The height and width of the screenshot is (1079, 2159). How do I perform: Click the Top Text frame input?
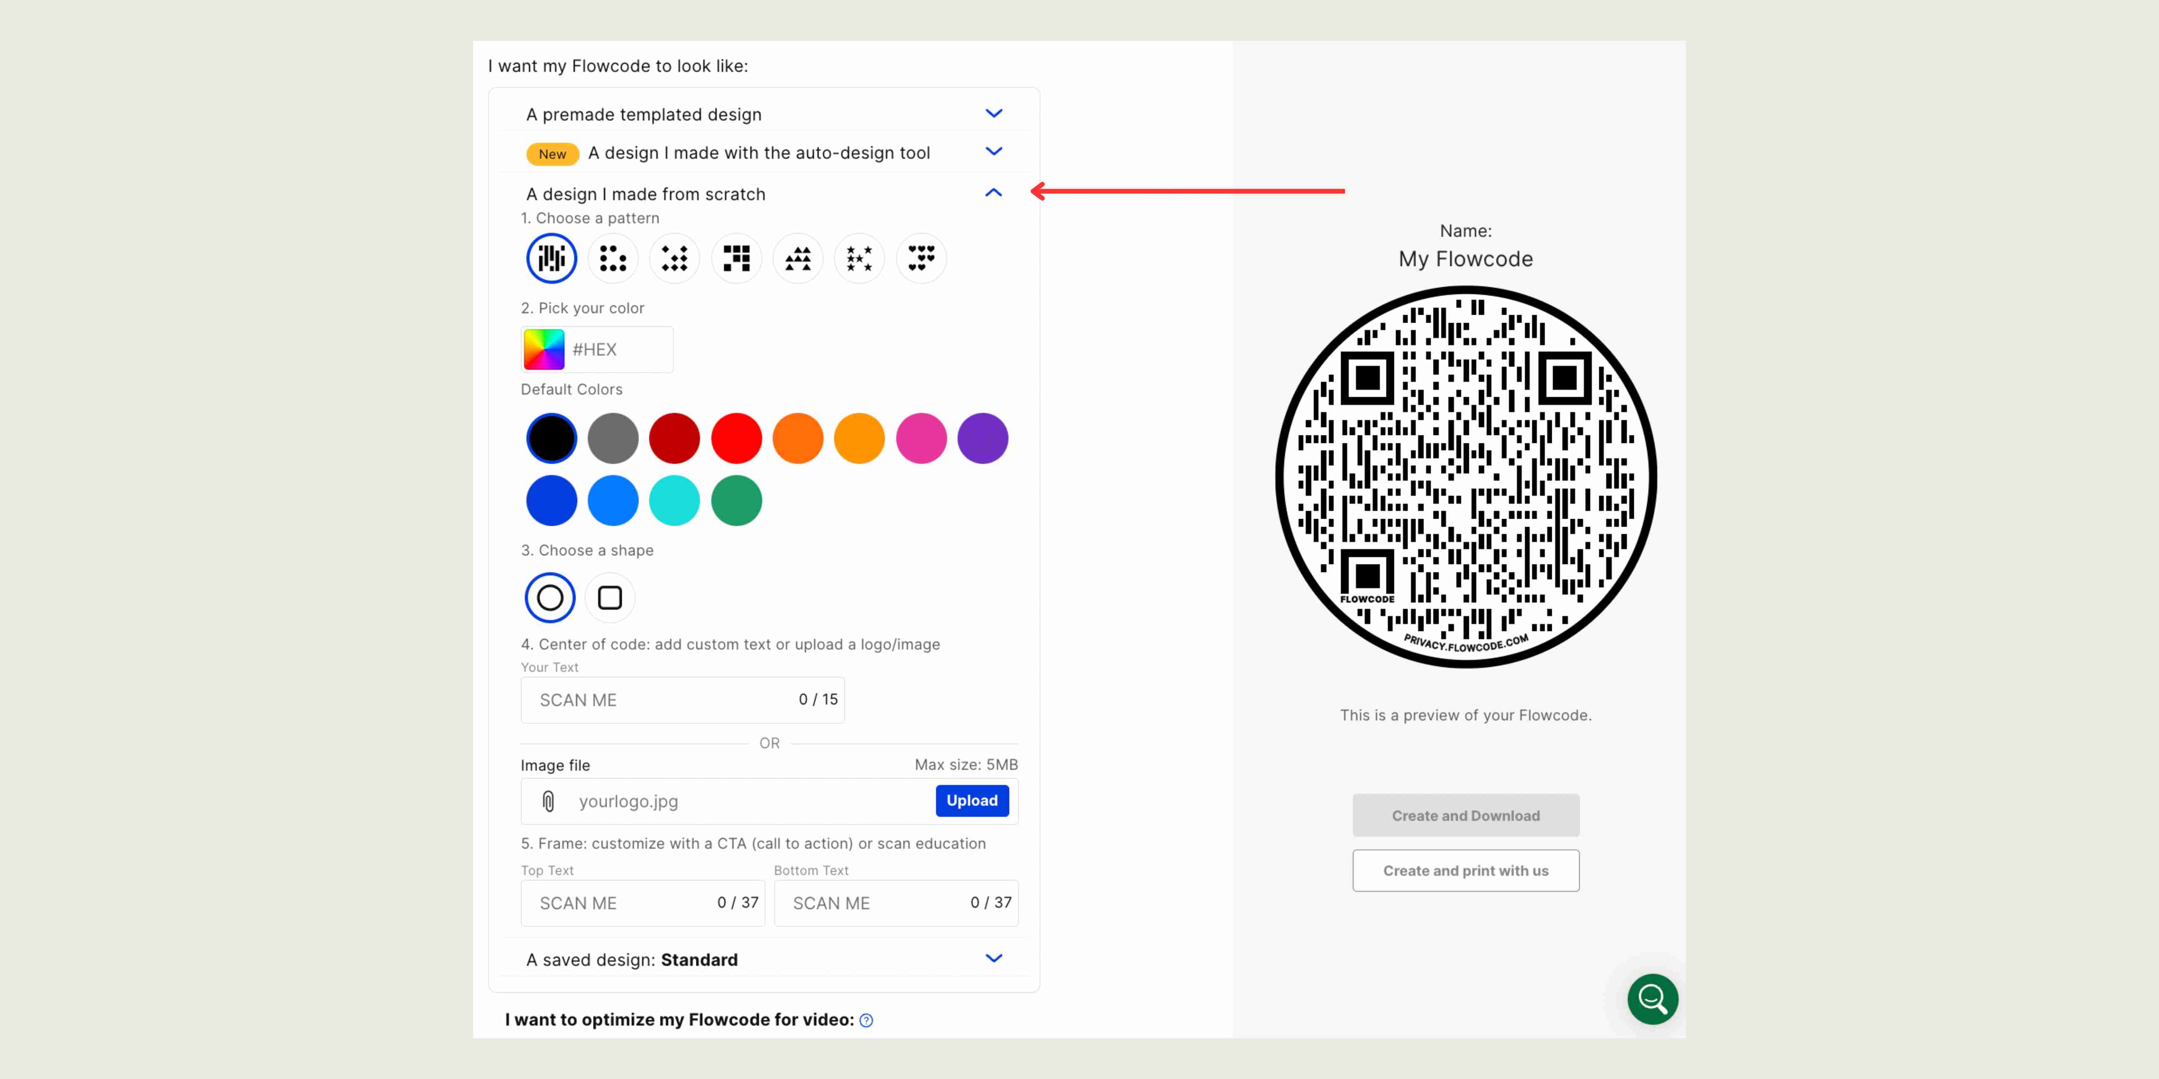tap(643, 903)
